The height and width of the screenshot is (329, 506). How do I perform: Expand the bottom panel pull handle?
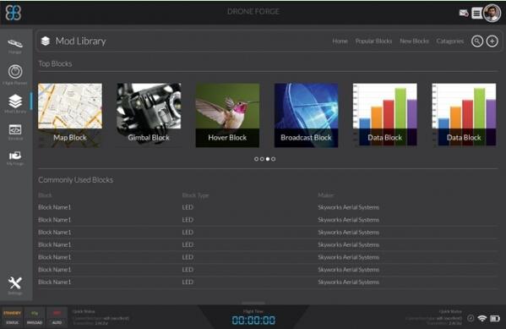253,303
